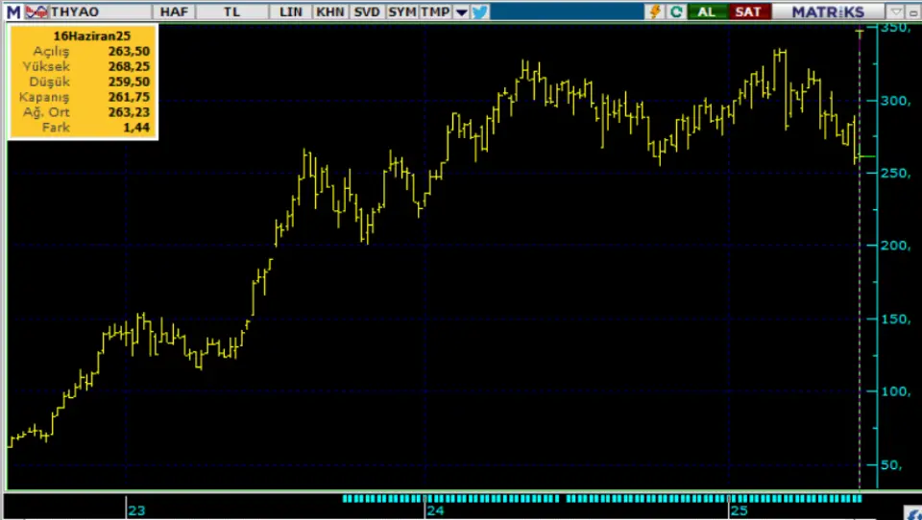Screen dimensions: 922x520
Task: Open the chart-type icon beside THYAO
Action: [36, 12]
